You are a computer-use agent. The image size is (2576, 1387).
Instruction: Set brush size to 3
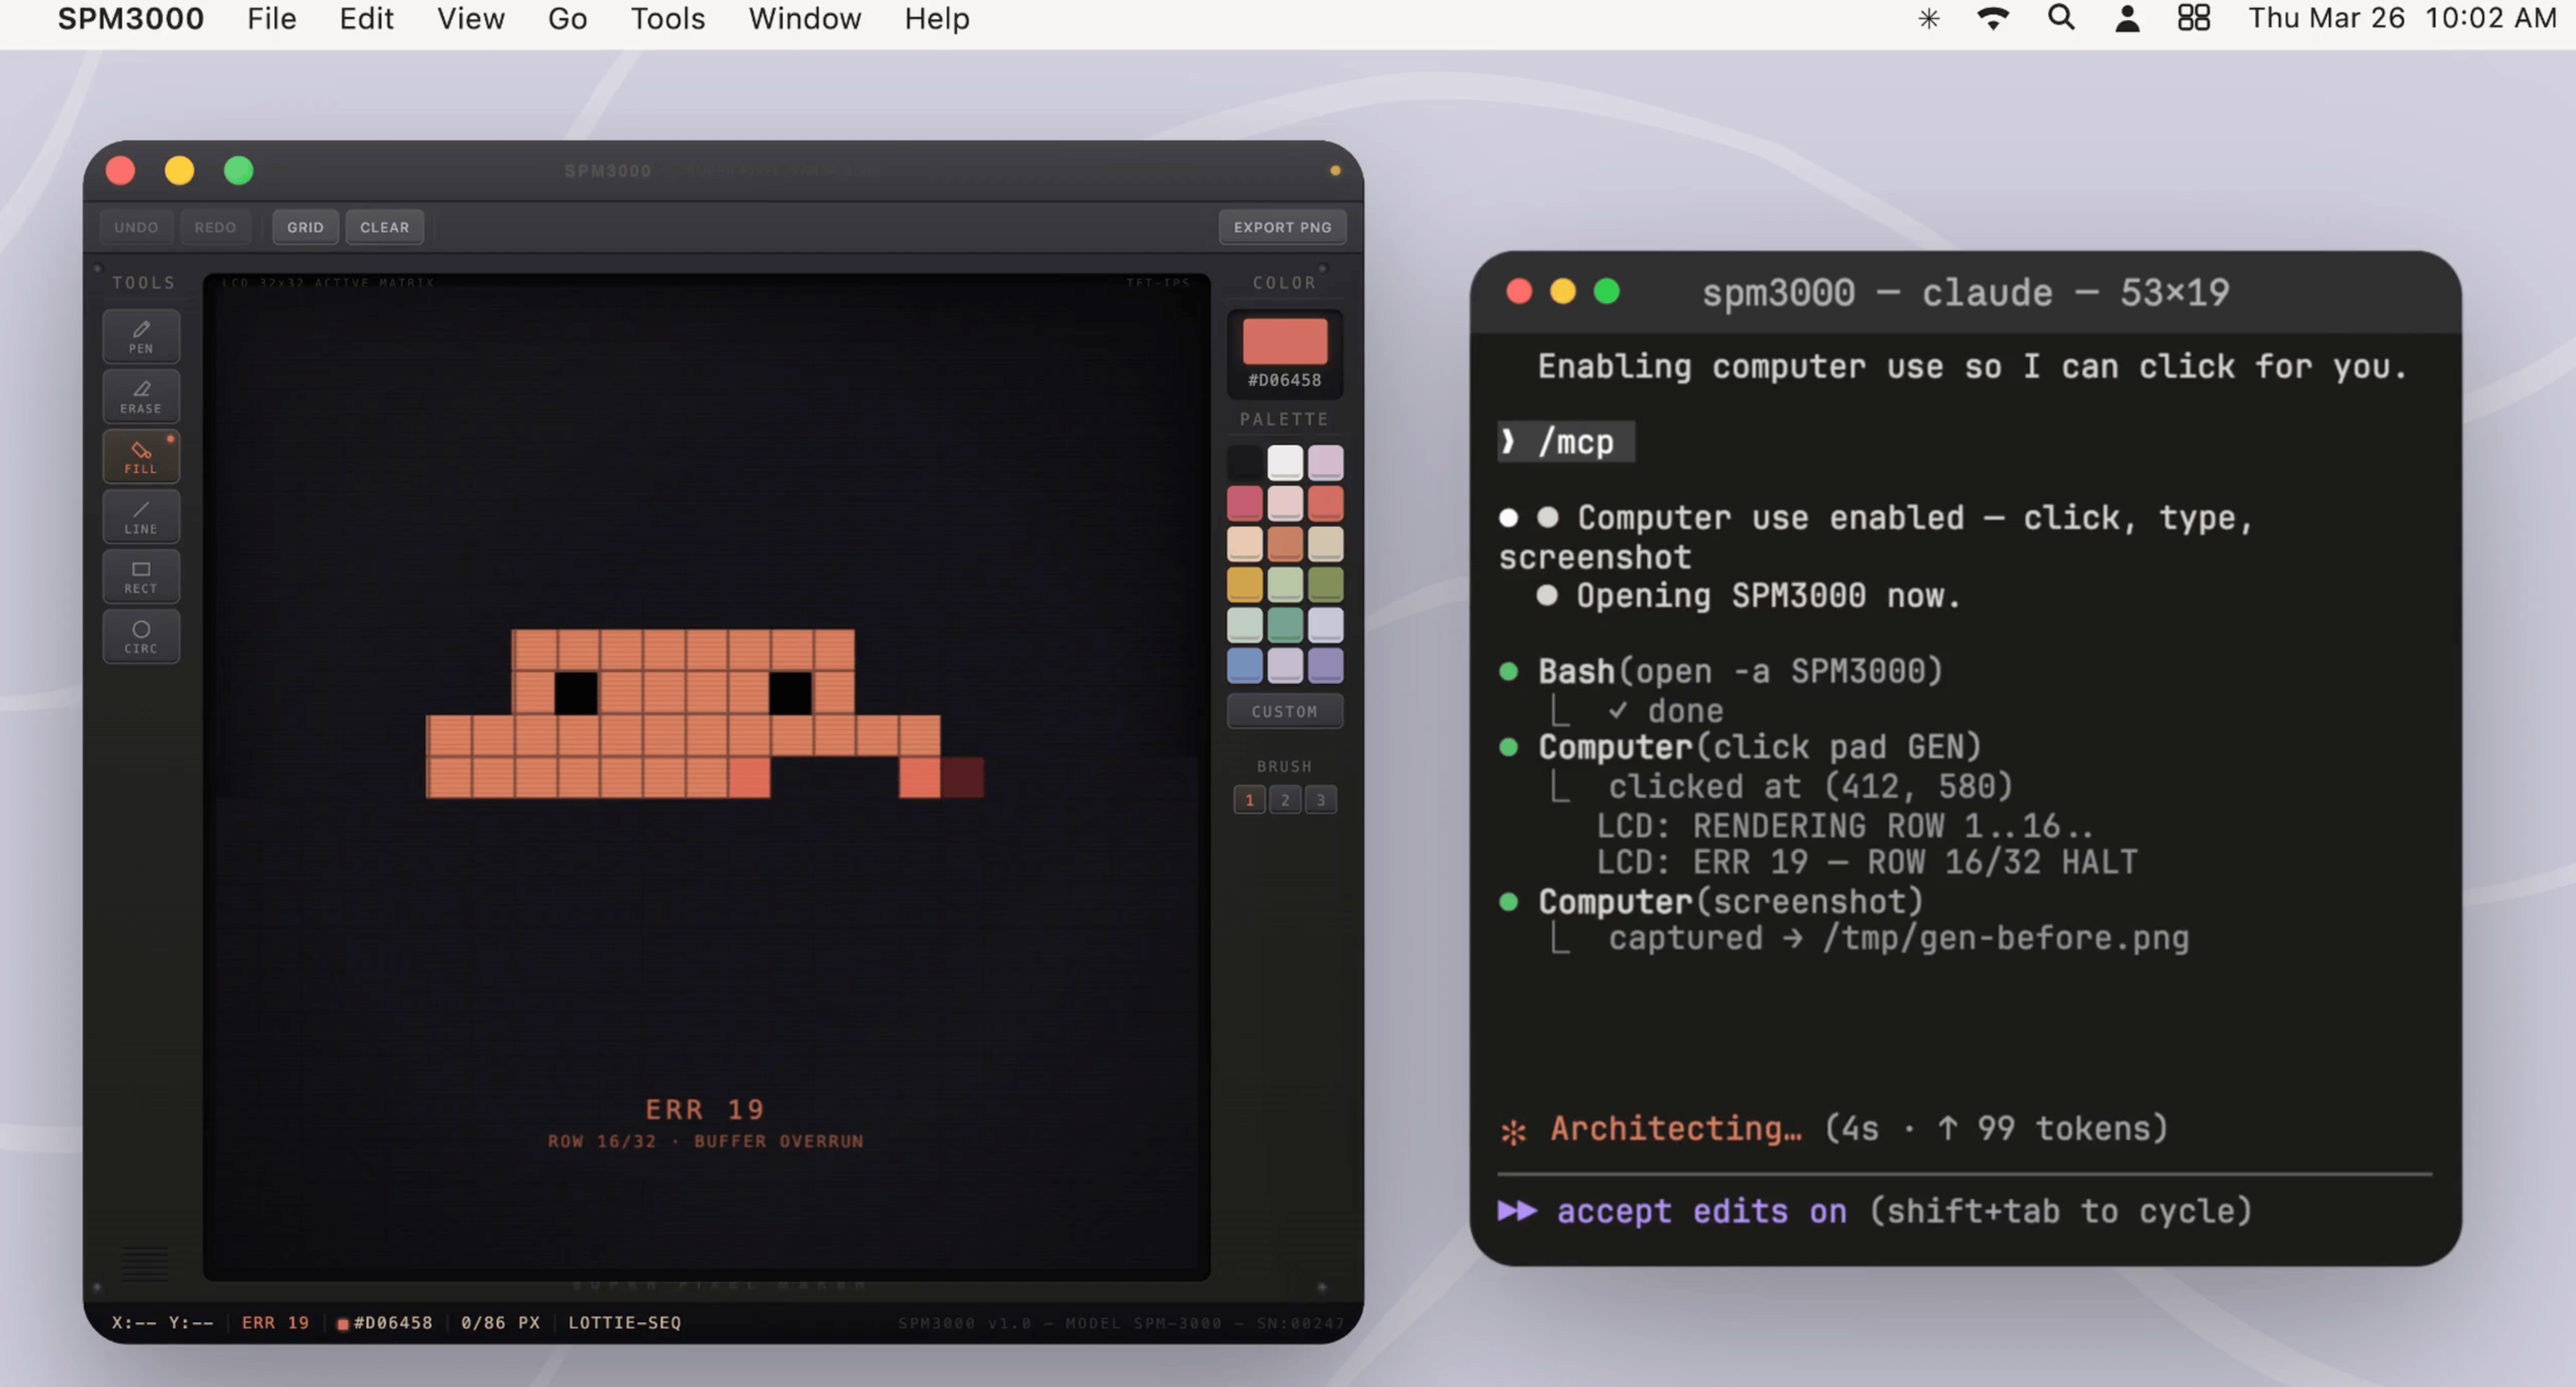(x=1320, y=799)
